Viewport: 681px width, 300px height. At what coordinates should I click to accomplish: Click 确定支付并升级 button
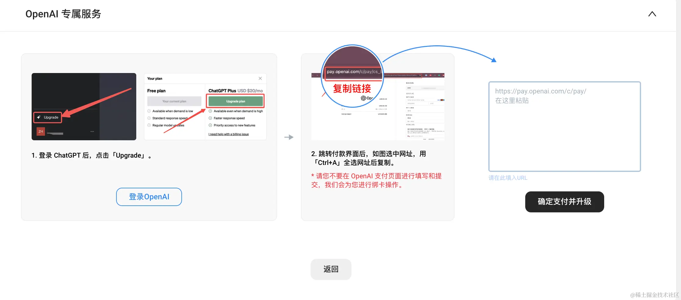pos(565,202)
